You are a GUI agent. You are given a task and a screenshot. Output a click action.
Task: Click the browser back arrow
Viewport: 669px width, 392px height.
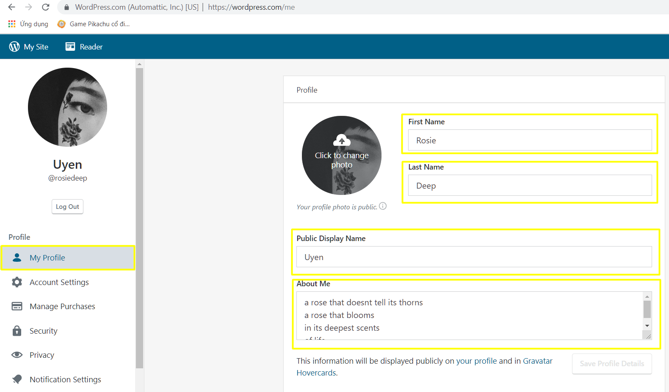pos(12,7)
